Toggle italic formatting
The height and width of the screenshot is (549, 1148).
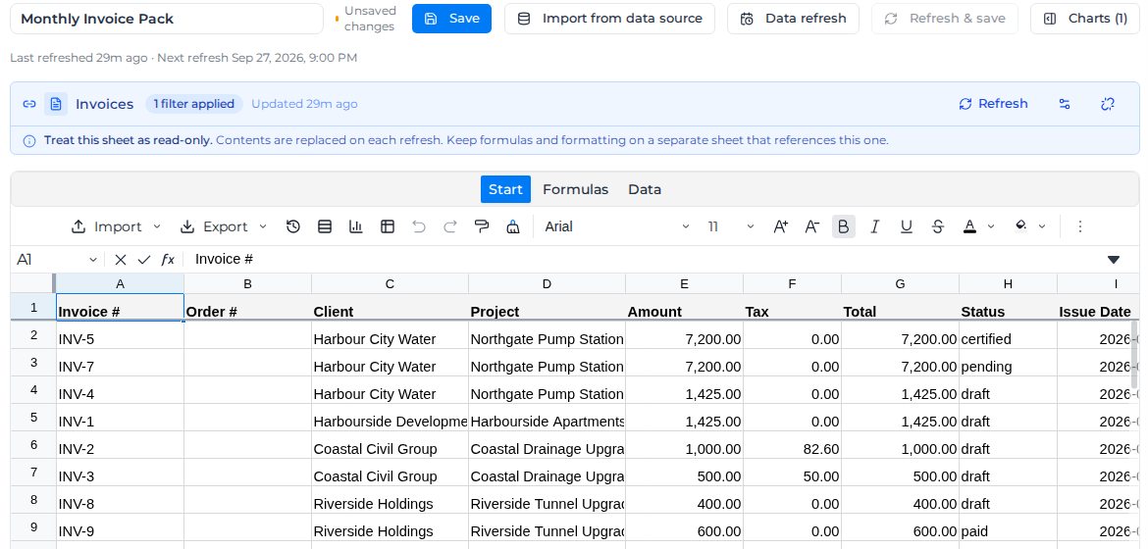[x=874, y=226]
